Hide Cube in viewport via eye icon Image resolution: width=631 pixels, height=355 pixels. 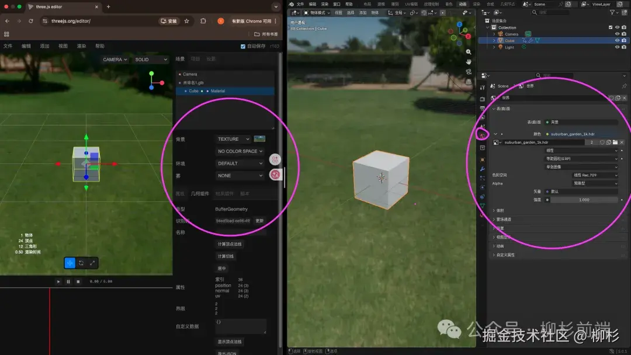click(x=617, y=41)
